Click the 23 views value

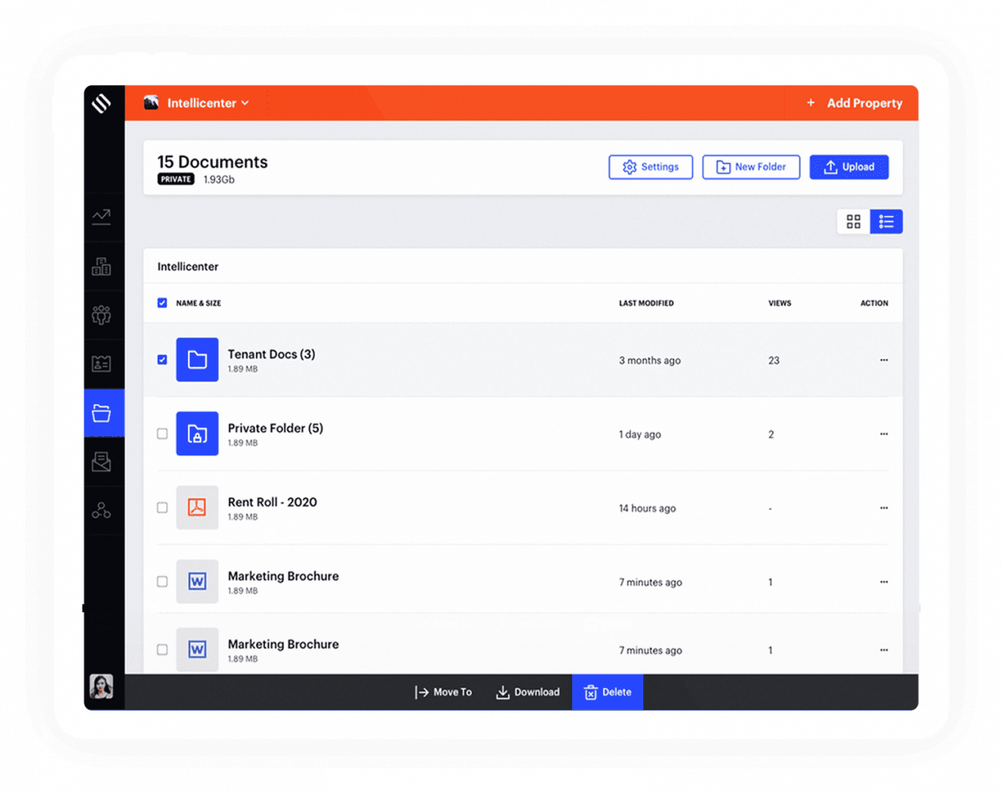pyautogui.click(x=774, y=361)
